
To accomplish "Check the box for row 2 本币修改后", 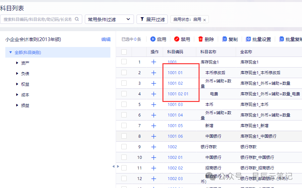I will coord(124,72).
